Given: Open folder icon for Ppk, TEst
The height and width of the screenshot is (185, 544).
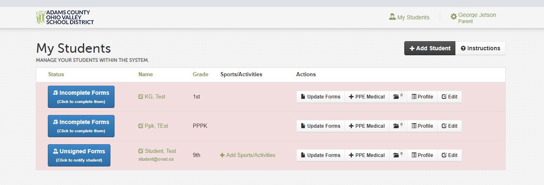Looking at the screenshot, I should (x=398, y=126).
